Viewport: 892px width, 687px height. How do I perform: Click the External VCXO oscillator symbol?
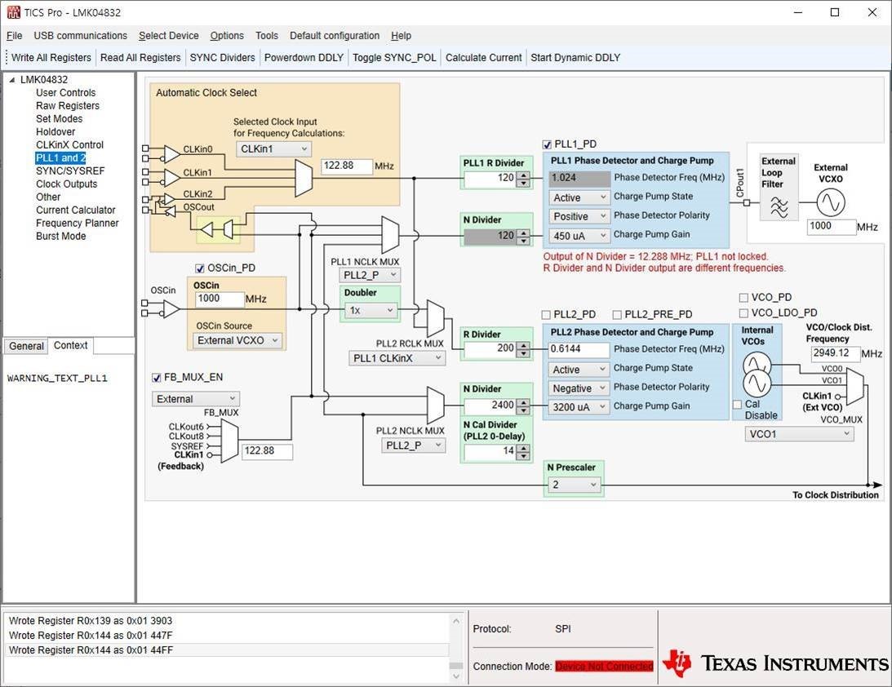[831, 202]
